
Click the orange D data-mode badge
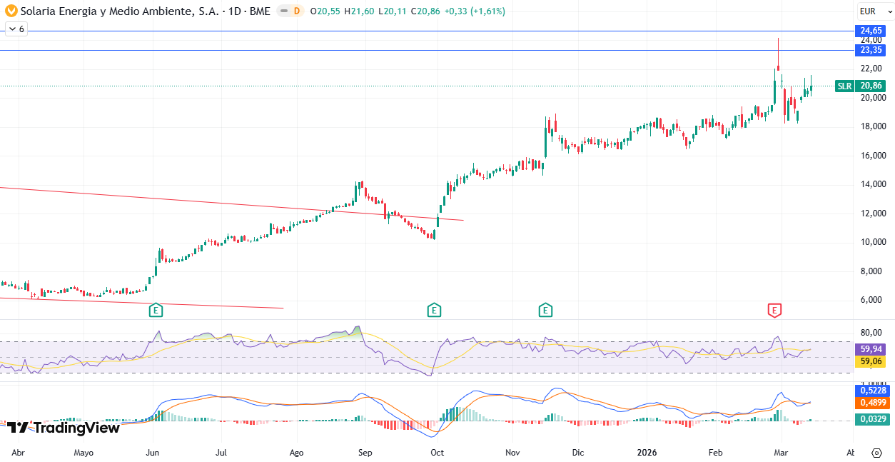pos(297,11)
